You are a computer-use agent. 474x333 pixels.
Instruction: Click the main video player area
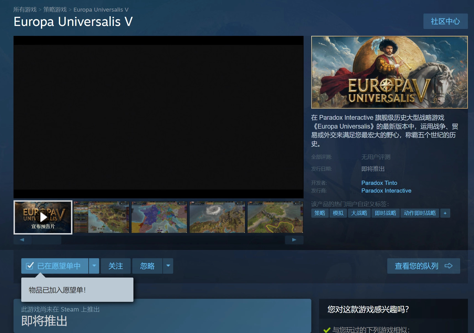[x=159, y=117]
